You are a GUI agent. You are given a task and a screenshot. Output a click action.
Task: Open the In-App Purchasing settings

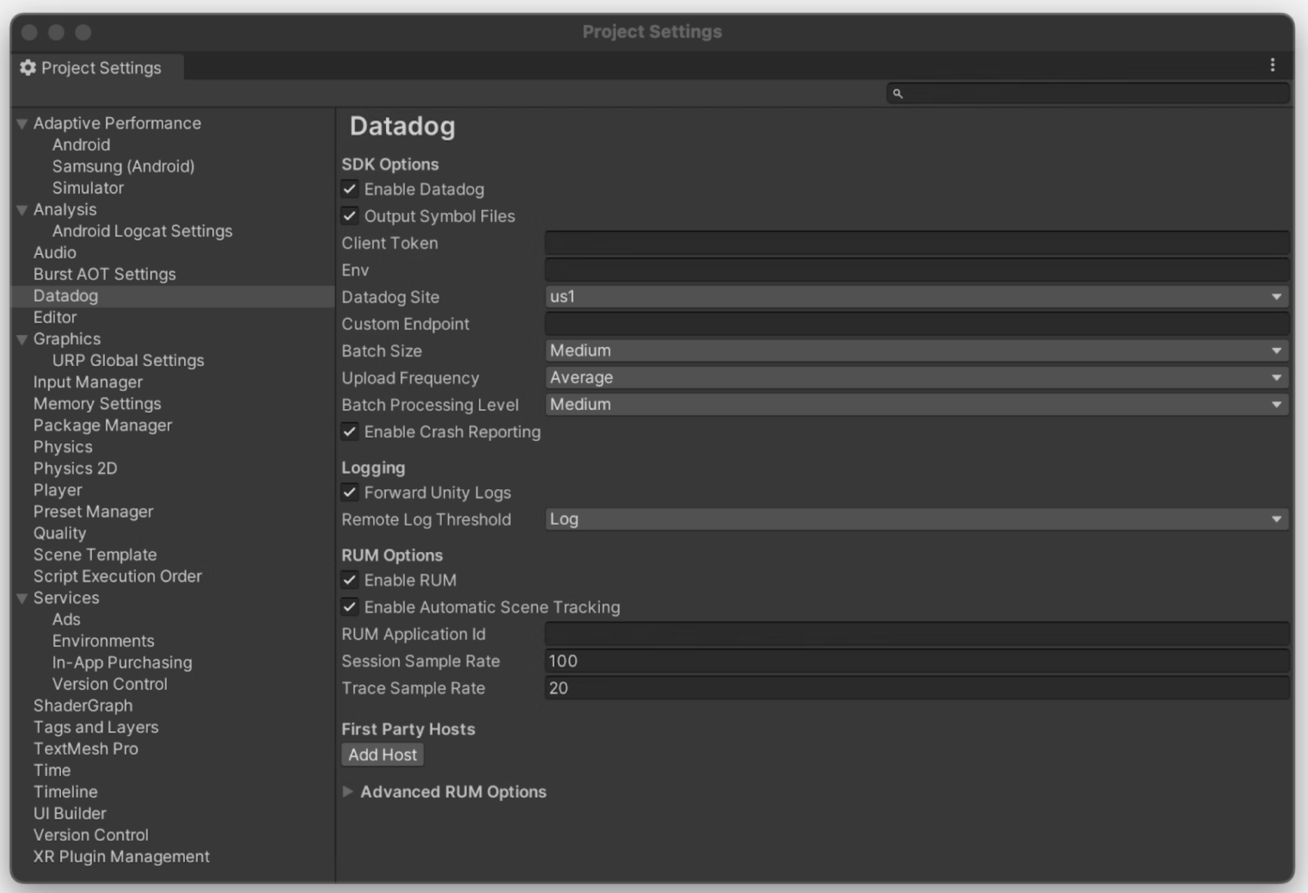point(122,662)
